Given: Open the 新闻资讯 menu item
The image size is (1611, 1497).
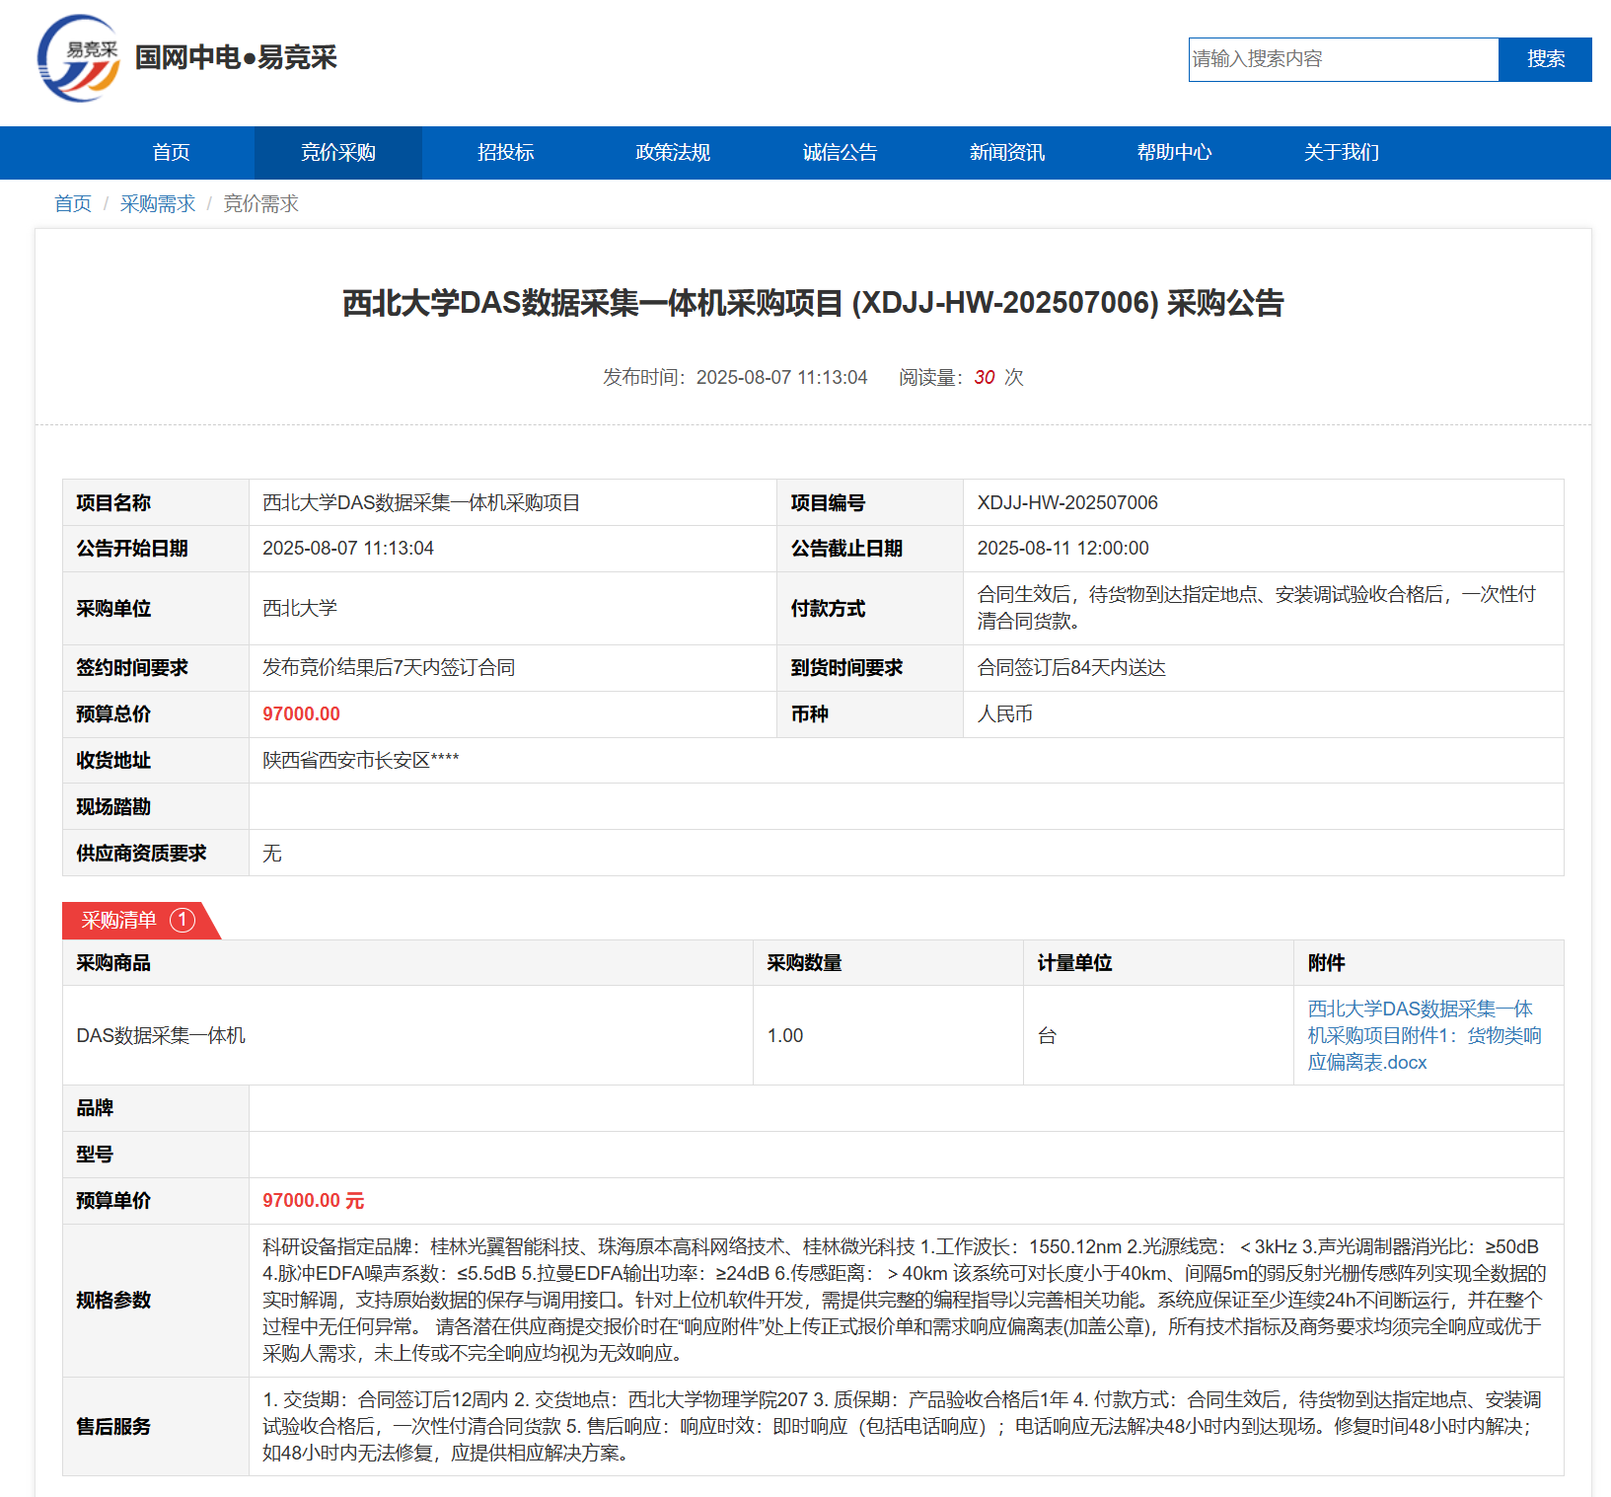Looking at the screenshot, I should [x=1006, y=153].
